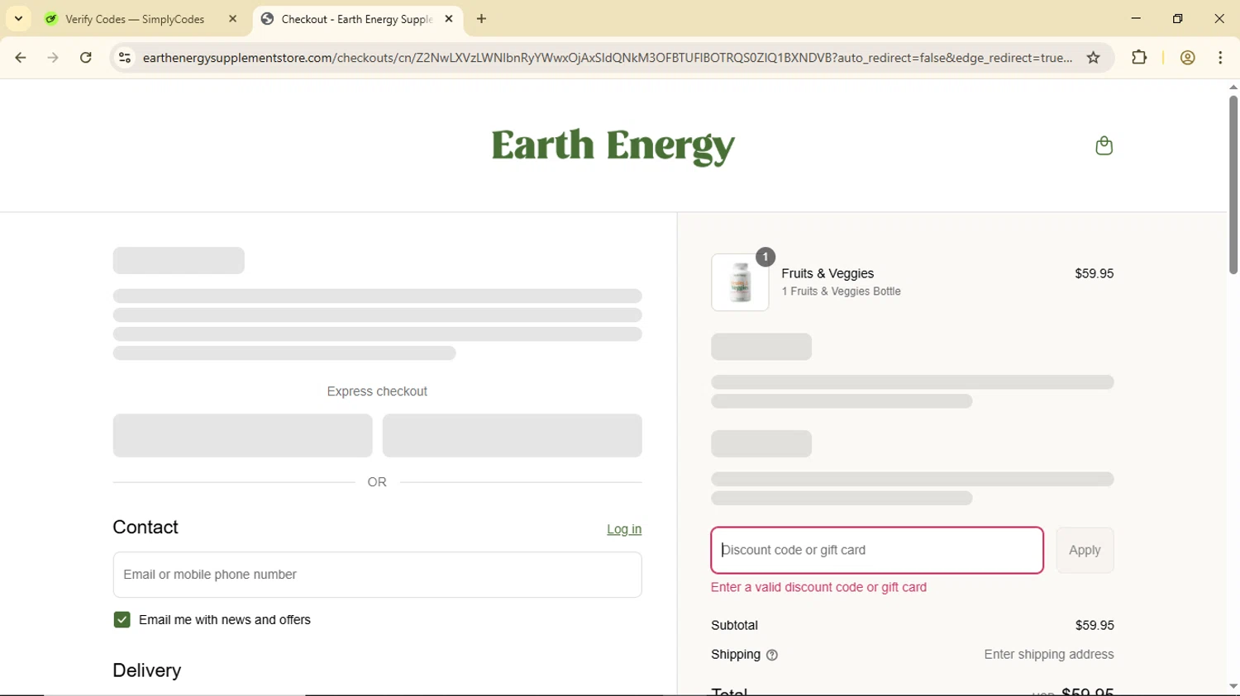Screen dimensions: 1240x696
Task: Click the 1 Fruits & Veggies Bottle text
Action: (842, 292)
